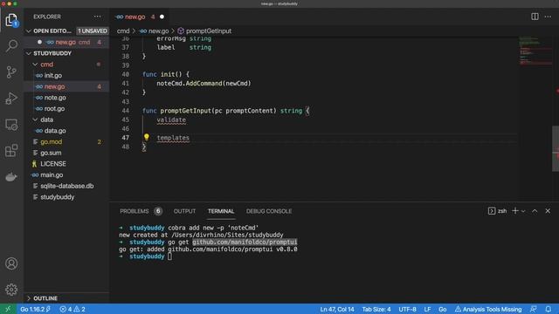This screenshot has height=314, width=559.
Task: Click the zsh terminal shell icon
Action: [492, 211]
